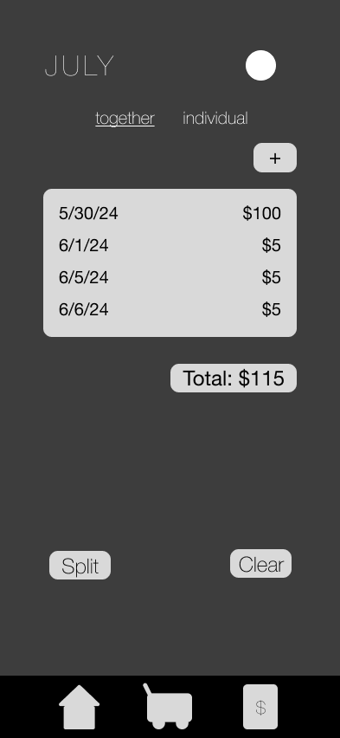Select the 6/1/24 expense entry
Screen dimensions: 340x738
170,245
